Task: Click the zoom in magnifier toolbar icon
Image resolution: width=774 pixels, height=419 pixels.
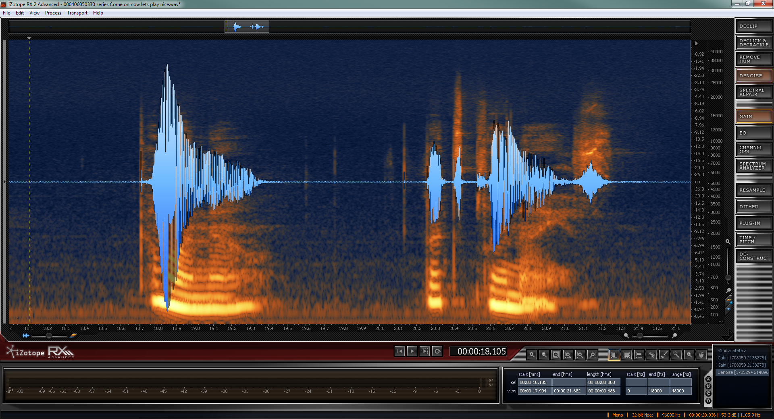Action: 532,355
